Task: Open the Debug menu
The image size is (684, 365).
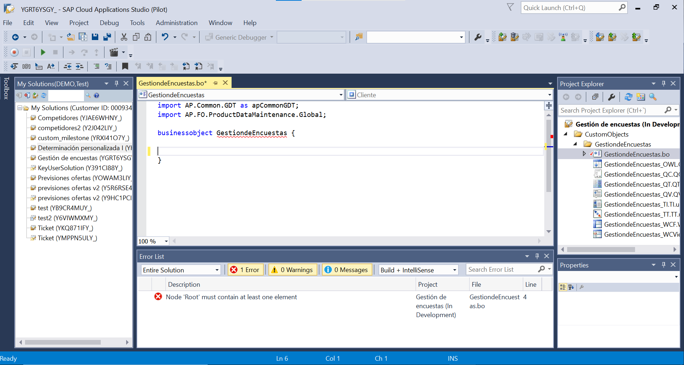Action: tap(109, 23)
